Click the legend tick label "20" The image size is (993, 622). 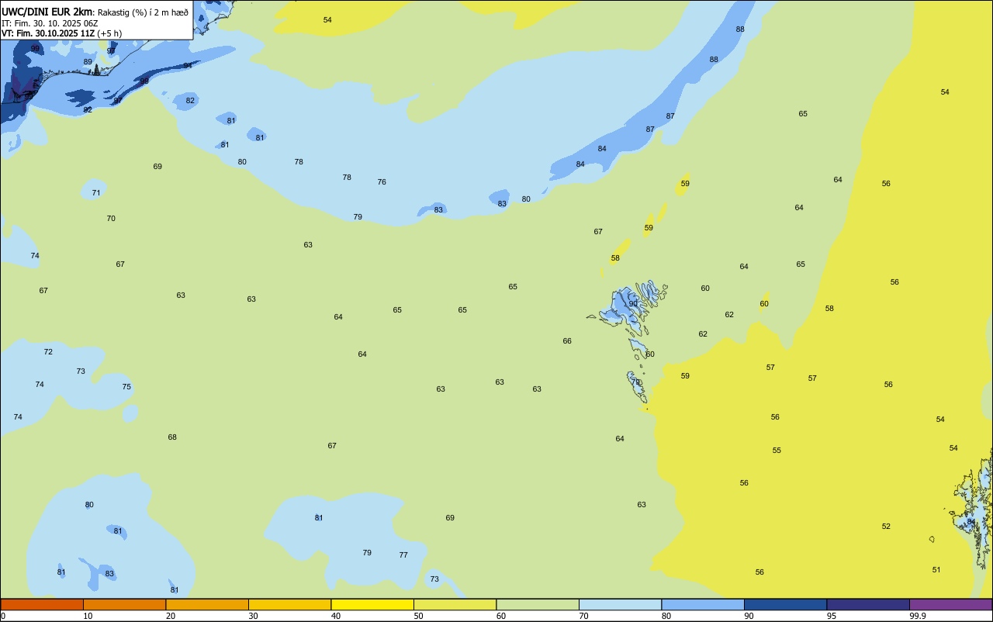tap(171, 616)
